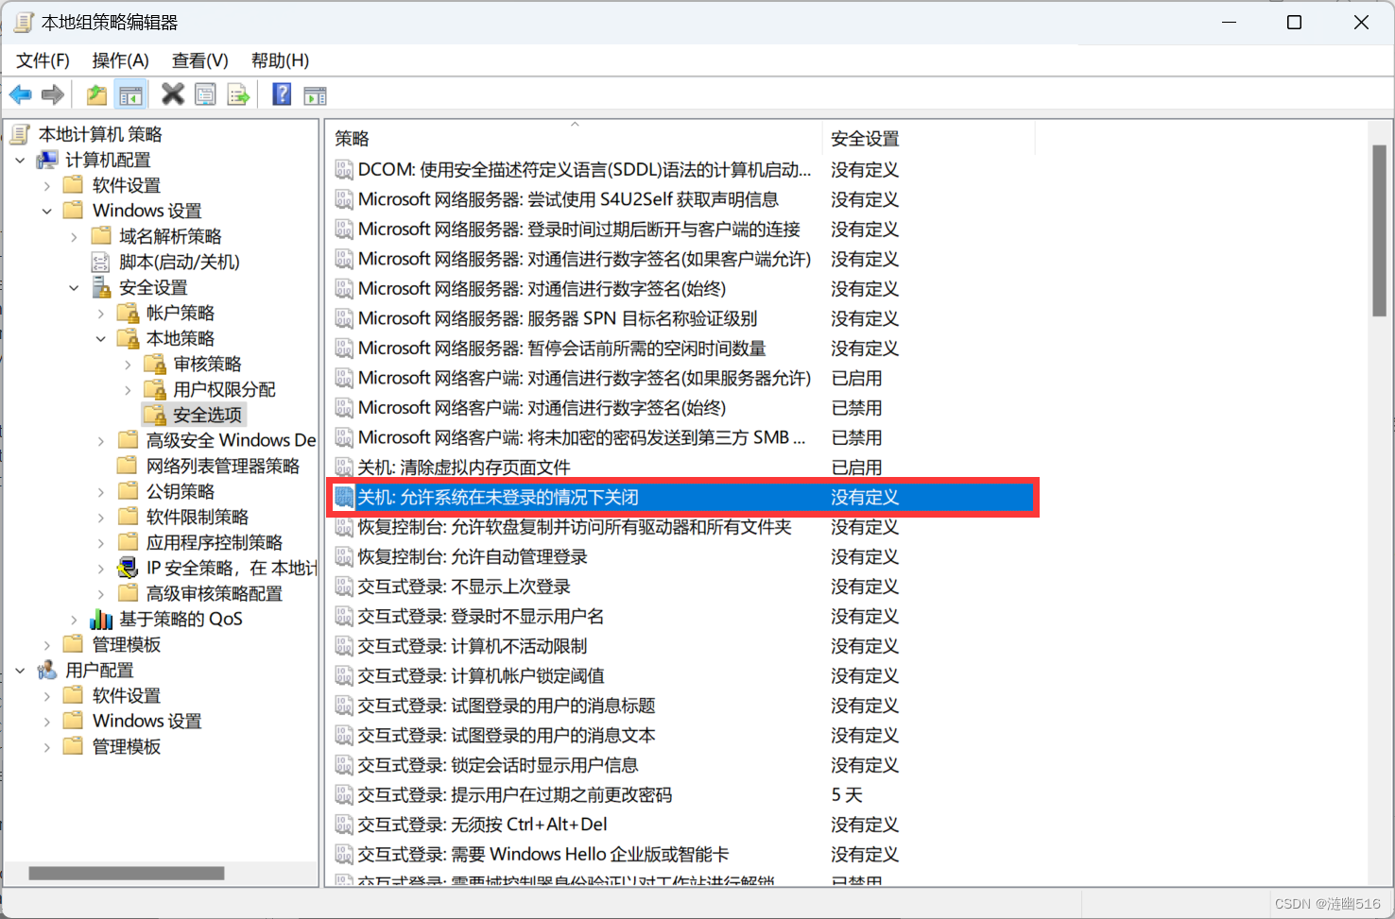1395x919 pixels.
Task: Select policy 交互式登录: 计算机帐户锁定阈值
Action: point(480,675)
